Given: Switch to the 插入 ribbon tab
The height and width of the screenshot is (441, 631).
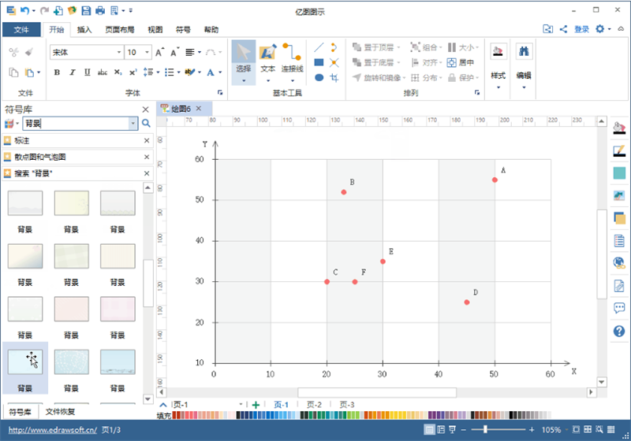Looking at the screenshot, I should tap(84, 30).
